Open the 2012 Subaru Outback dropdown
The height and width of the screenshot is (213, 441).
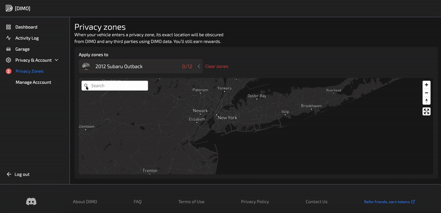pos(141,66)
